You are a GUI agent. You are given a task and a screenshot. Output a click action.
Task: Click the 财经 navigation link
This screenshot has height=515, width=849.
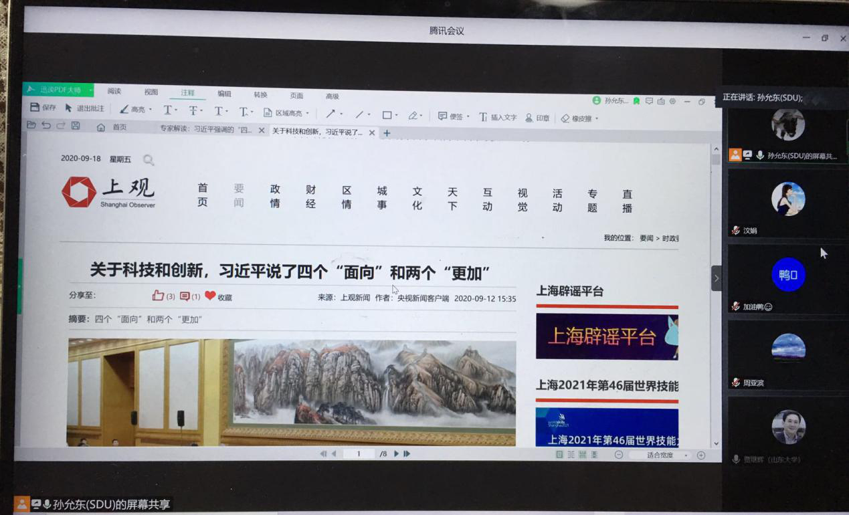click(x=310, y=197)
